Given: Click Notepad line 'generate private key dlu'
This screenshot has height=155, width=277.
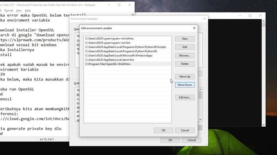Looking at the screenshot, I should point(31,128).
